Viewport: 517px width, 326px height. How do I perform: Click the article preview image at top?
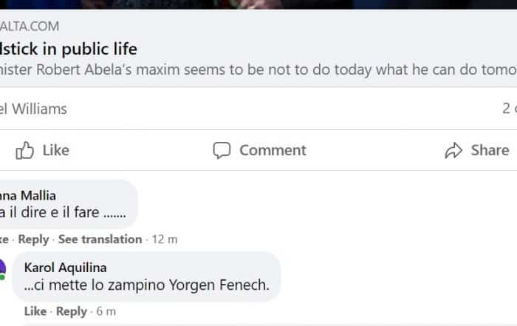[258, 4]
